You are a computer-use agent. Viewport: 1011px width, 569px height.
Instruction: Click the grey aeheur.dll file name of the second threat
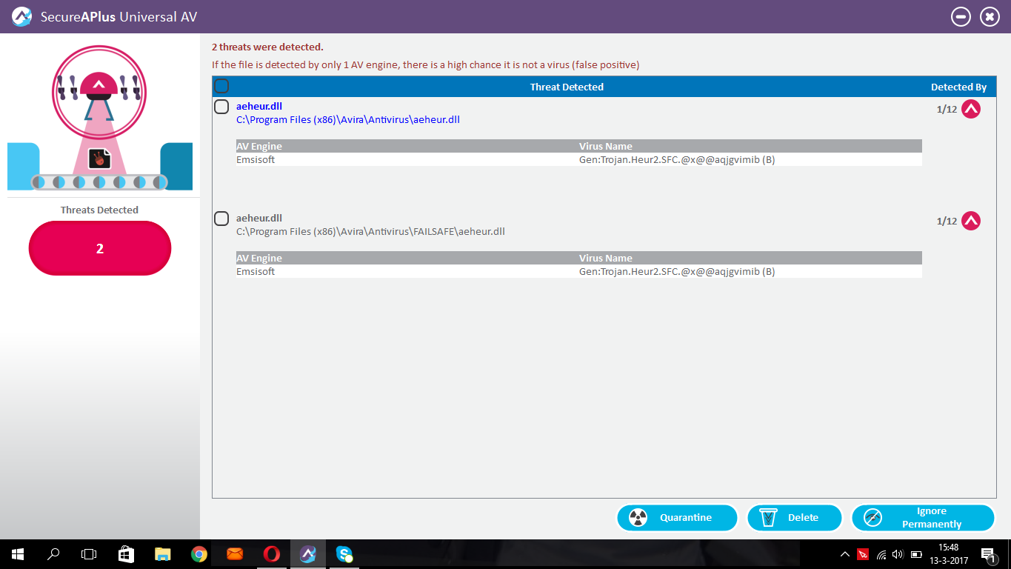259,219
